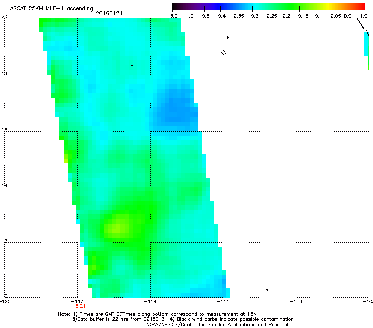The width and height of the screenshot is (373, 328).
Task: Click the positive 1.0 colorbar tick label
Action: pyautogui.click(x=364, y=16)
